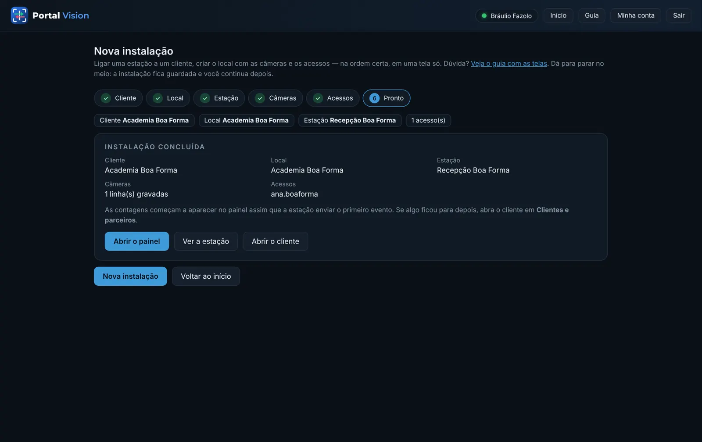The height and width of the screenshot is (442, 702).
Task: Click the Bráulio Fazolo user badge
Action: 507,16
